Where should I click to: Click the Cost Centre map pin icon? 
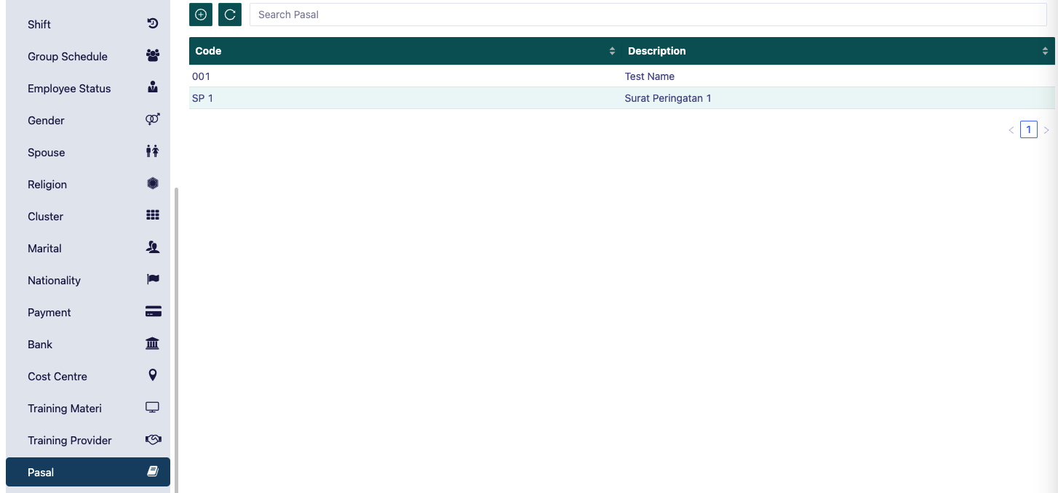pos(153,376)
